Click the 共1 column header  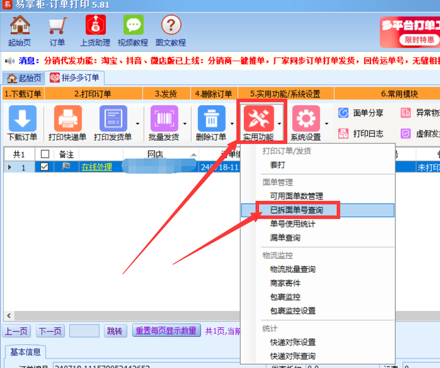(19, 154)
